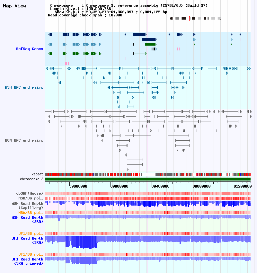
Task: Click the MSM Read Depth (Capillary) label
Action: (x=27, y=206)
